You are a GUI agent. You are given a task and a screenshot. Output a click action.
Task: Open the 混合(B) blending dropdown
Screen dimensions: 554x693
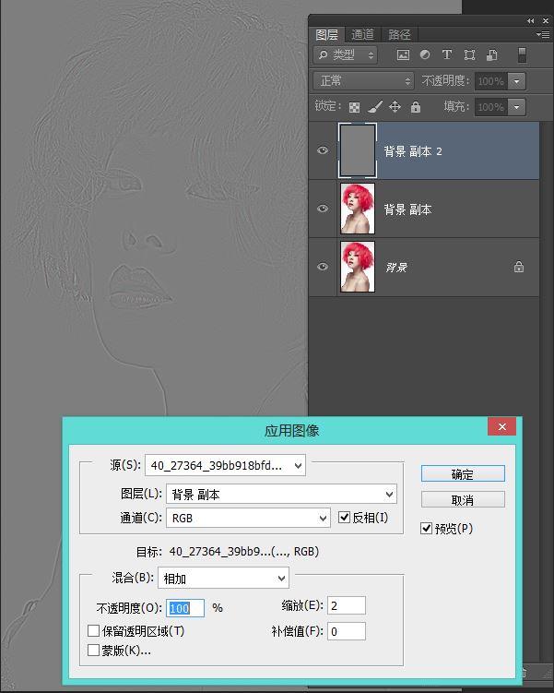[x=223, y=578]
